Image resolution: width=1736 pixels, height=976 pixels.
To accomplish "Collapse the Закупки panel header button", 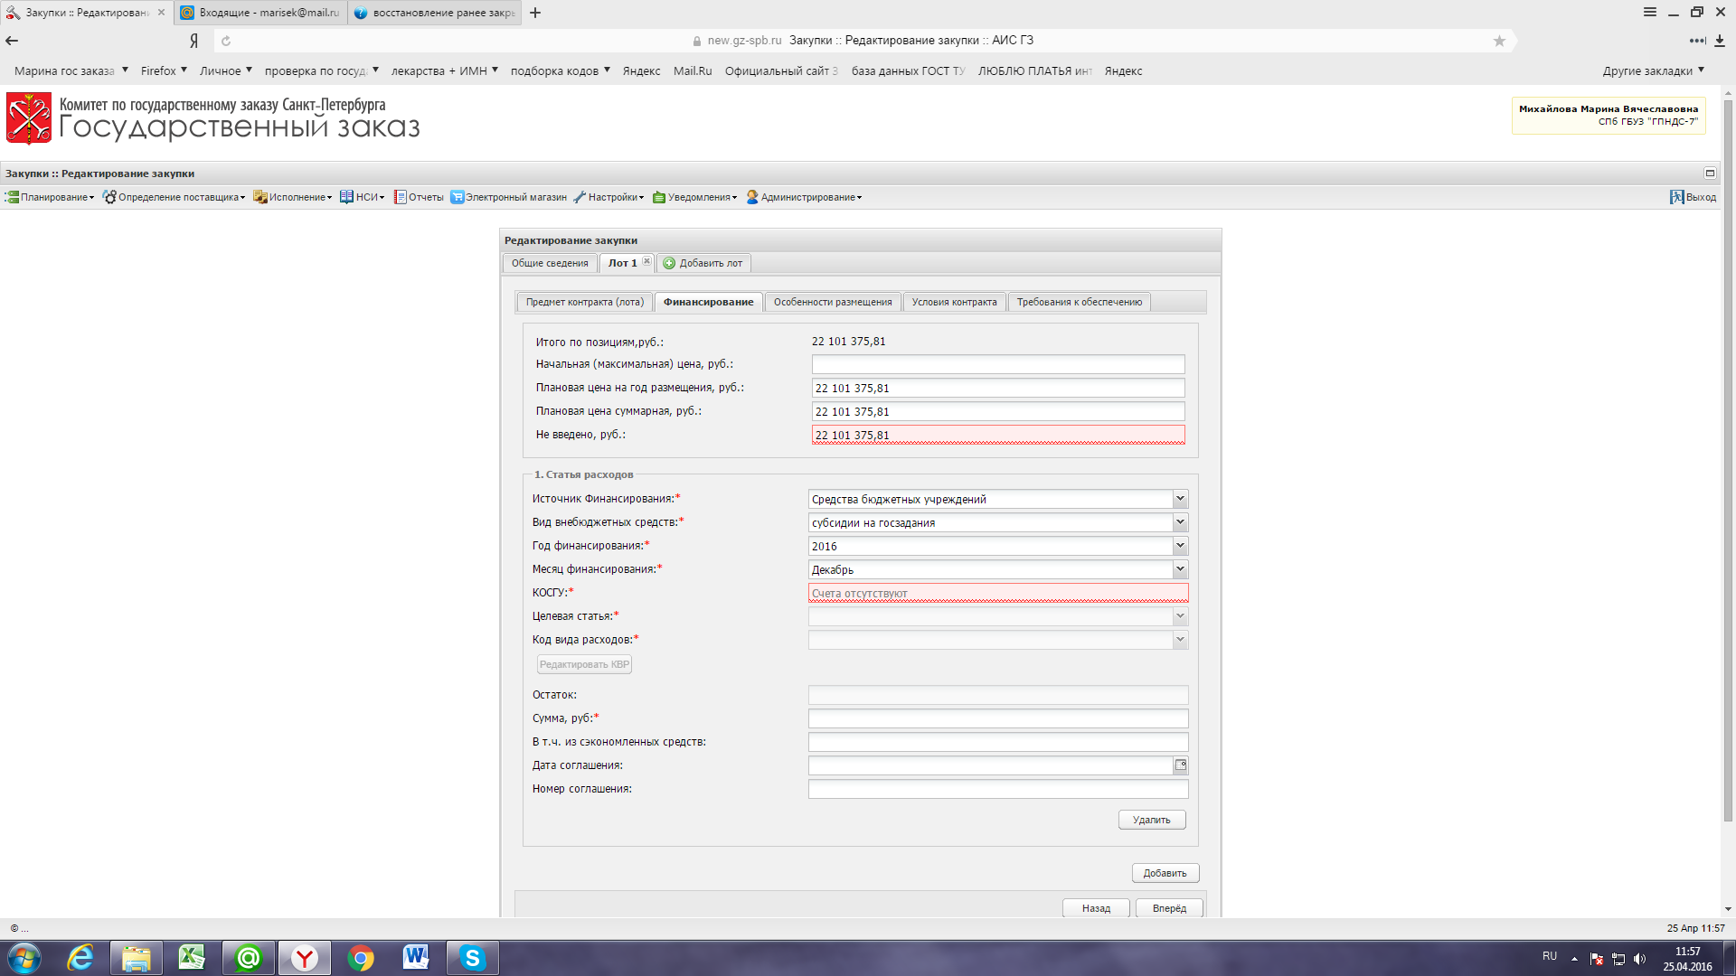I will point(1709,174).
